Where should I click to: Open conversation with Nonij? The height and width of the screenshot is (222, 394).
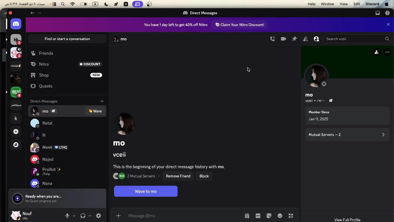click(67, 147)
